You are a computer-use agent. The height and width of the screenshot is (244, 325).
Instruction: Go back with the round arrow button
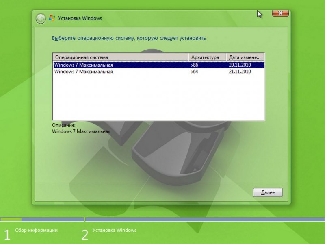tap(41, 19)
